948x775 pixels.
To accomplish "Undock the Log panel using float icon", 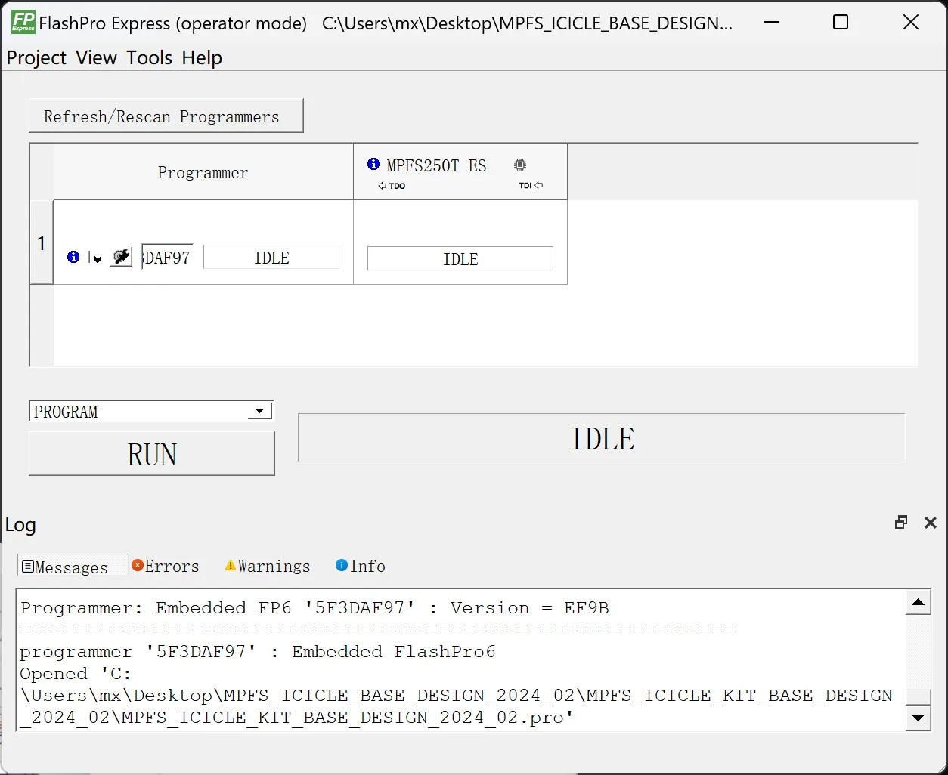I will (x=900, y=523).
